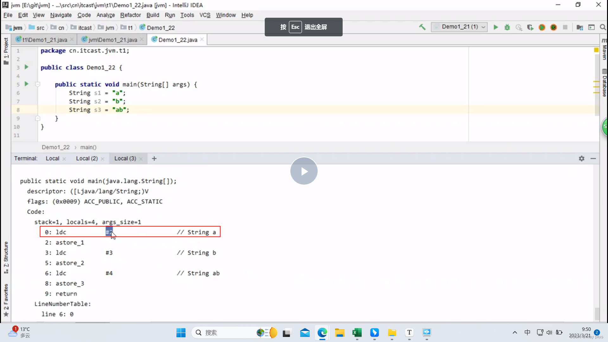Toggle the Favorites tool window
This screenshot has height=342, width=608.
6,300
